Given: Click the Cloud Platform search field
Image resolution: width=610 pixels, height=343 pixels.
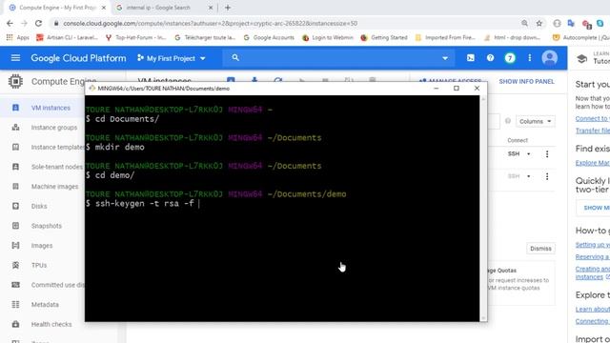Looking at the screenshot, I should click(338, 58).
